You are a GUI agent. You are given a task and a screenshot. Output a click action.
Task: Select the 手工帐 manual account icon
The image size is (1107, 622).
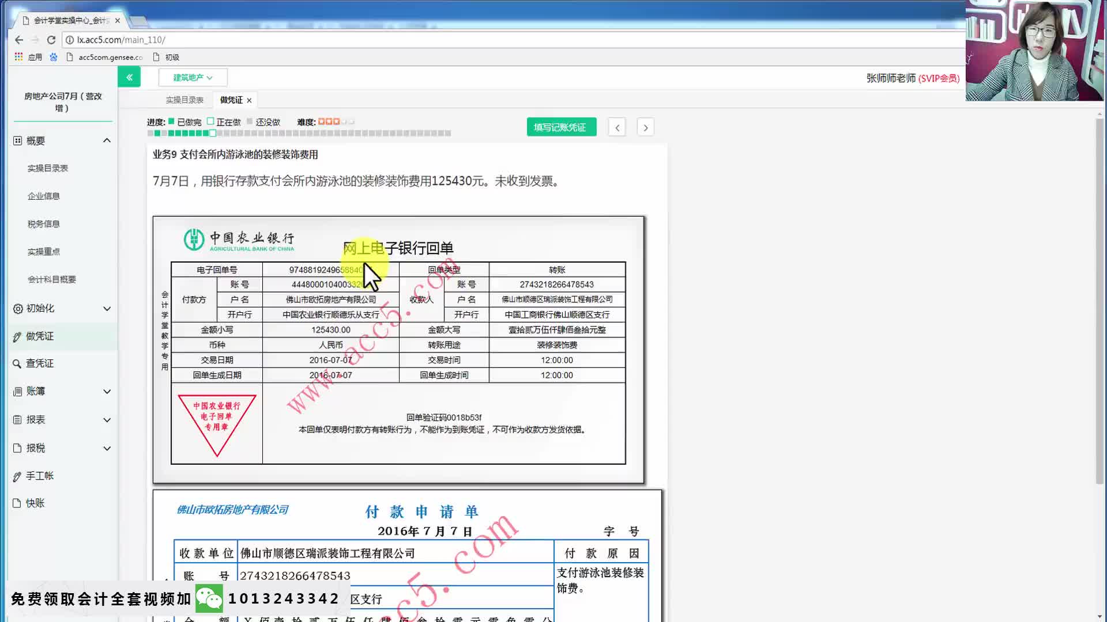(17, 475)
